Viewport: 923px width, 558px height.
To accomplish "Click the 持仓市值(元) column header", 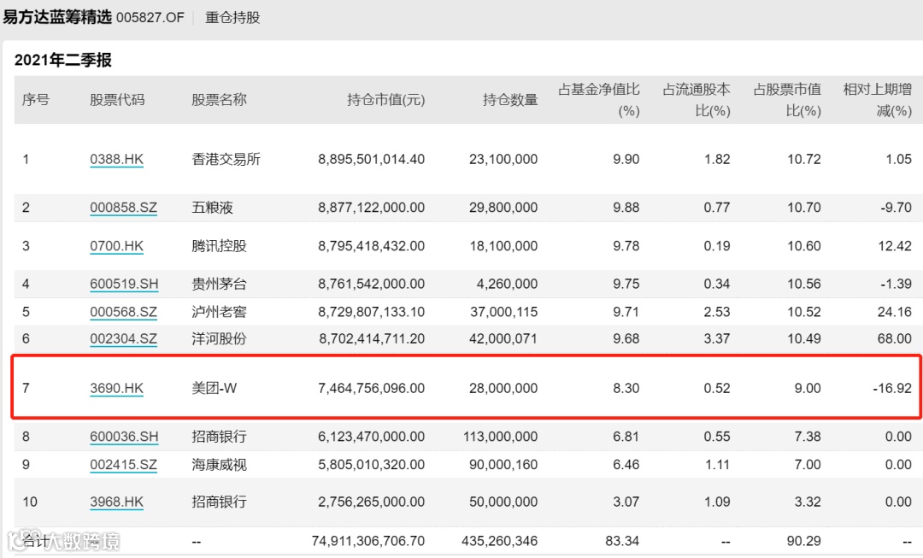I will point(385,99).
